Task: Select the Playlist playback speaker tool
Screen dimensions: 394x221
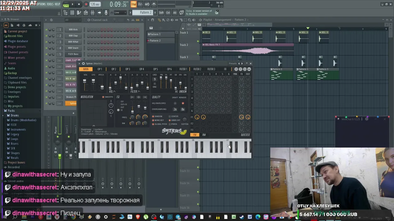Action: [x=194, y=20]
